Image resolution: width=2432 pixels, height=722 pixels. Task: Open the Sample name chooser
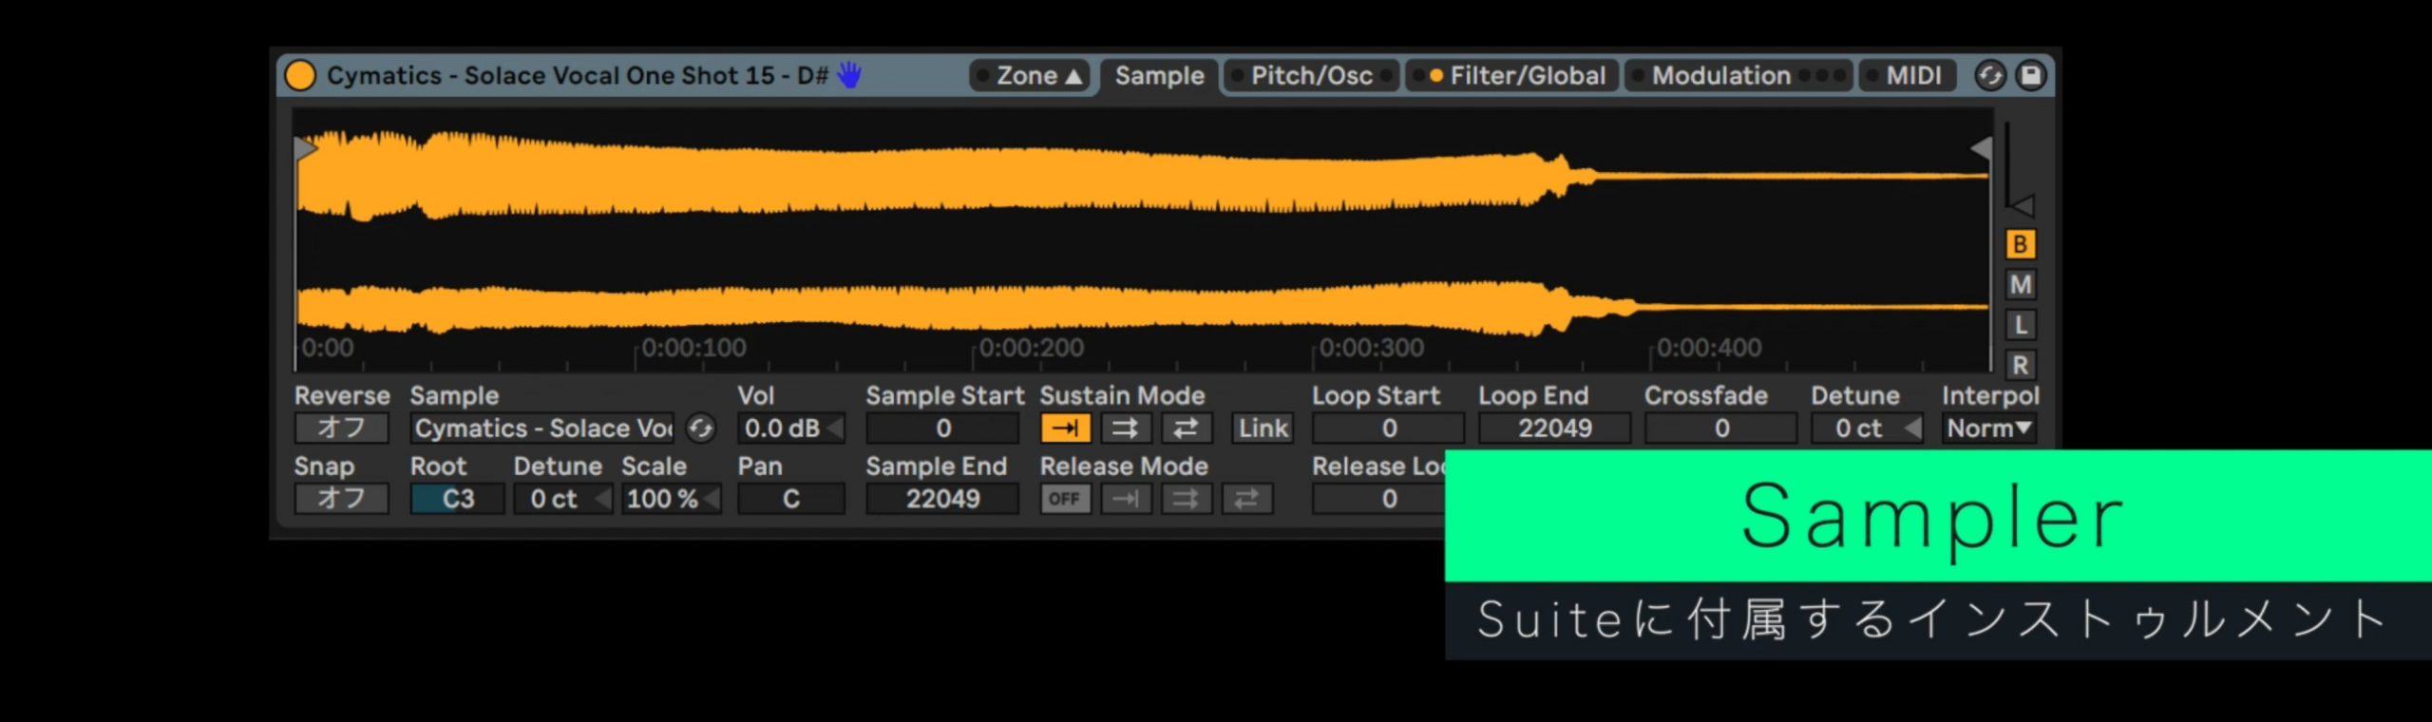pyautogui.click(x=542, y=428)
